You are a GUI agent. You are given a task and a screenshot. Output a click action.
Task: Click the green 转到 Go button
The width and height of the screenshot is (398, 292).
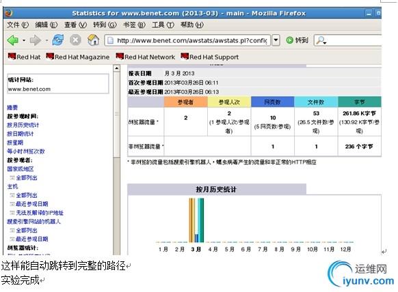pos(297,40)
